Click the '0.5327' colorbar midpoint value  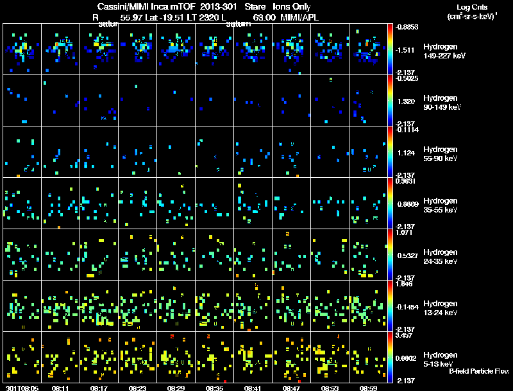click(x=408, y=256)
